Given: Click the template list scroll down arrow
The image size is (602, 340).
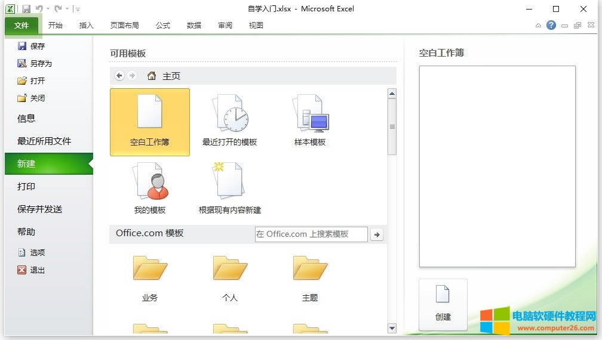Looking at the screenshot, I should 392,327.
